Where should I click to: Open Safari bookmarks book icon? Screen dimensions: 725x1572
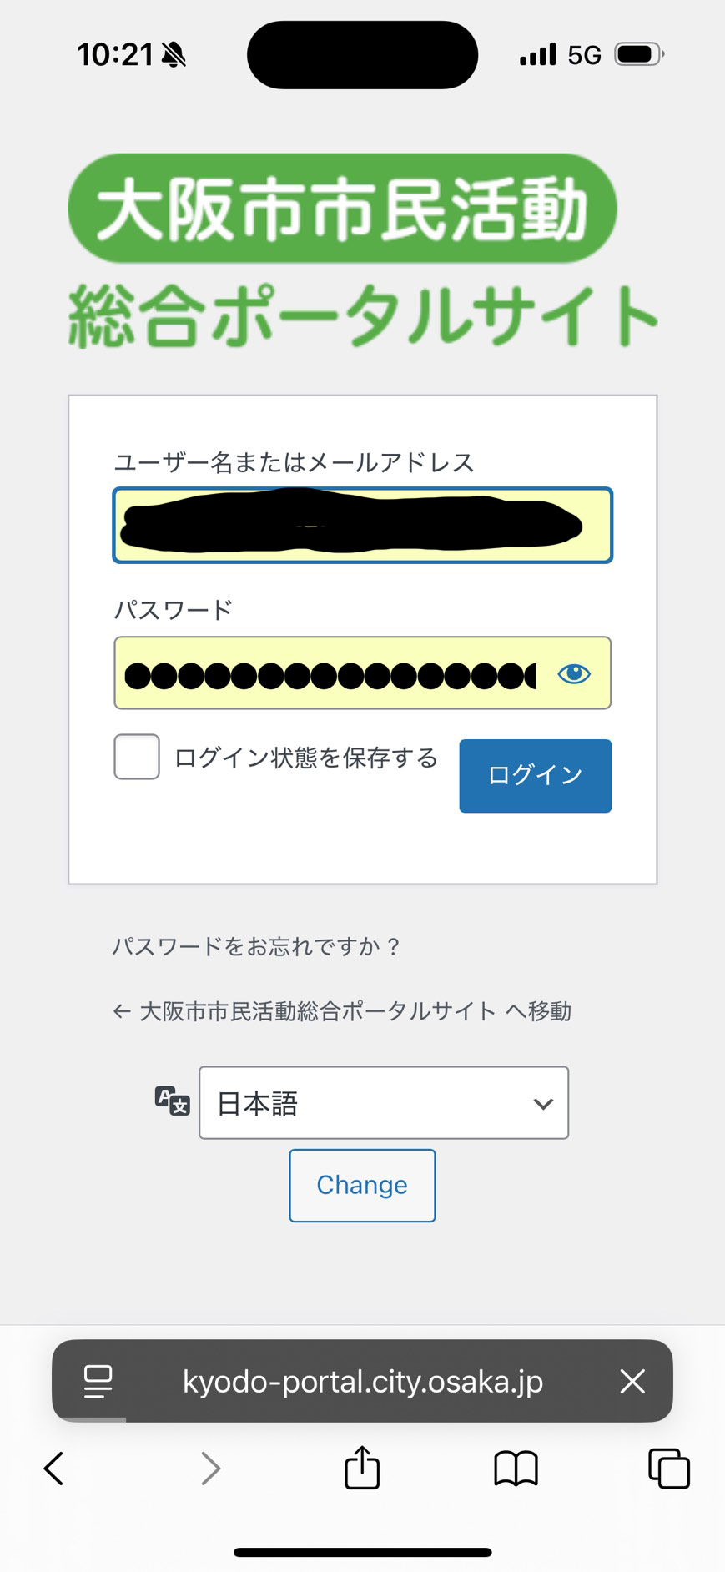516,1469
